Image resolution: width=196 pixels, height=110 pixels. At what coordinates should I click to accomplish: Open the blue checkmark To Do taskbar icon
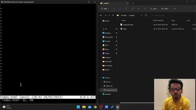pyautogui.click(x=112, y=107)
